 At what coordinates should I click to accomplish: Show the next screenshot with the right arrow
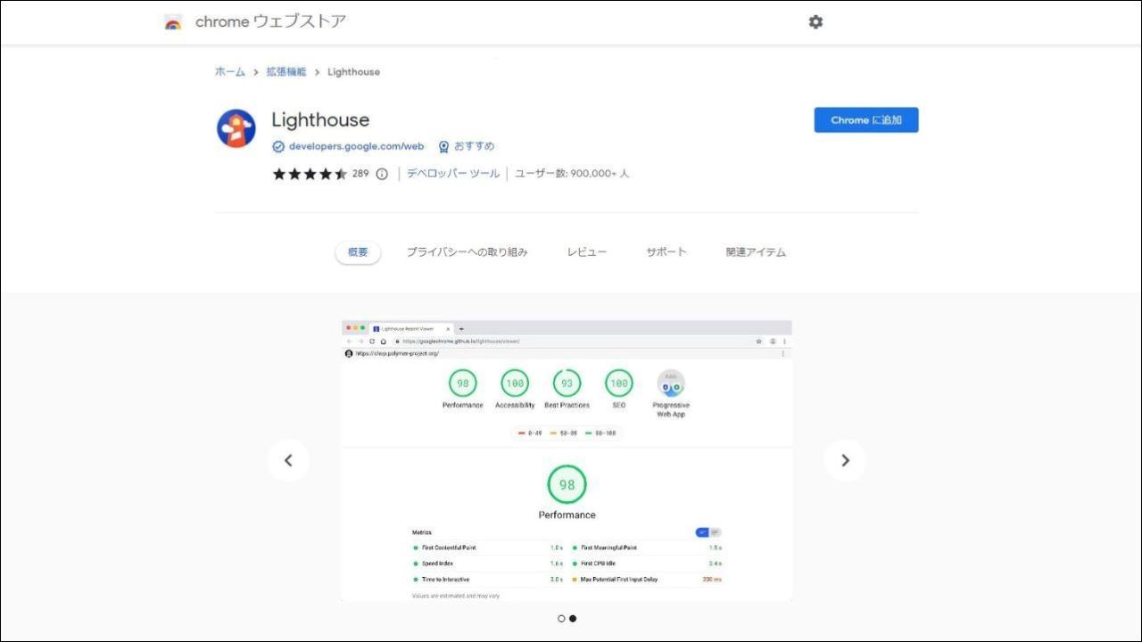(x=845, y=460)
